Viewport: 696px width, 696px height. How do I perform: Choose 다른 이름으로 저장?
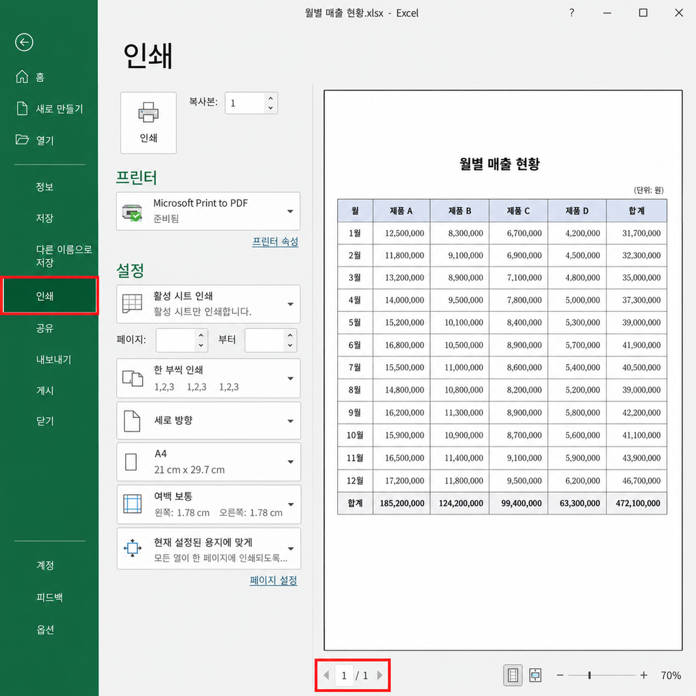(64, 256)
